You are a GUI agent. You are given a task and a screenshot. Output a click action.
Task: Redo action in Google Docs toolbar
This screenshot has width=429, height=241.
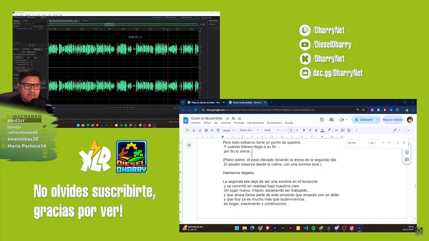(200, 130)
